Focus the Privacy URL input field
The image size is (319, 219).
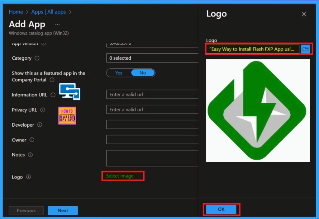pyautogui.click(x=152, y=109)
